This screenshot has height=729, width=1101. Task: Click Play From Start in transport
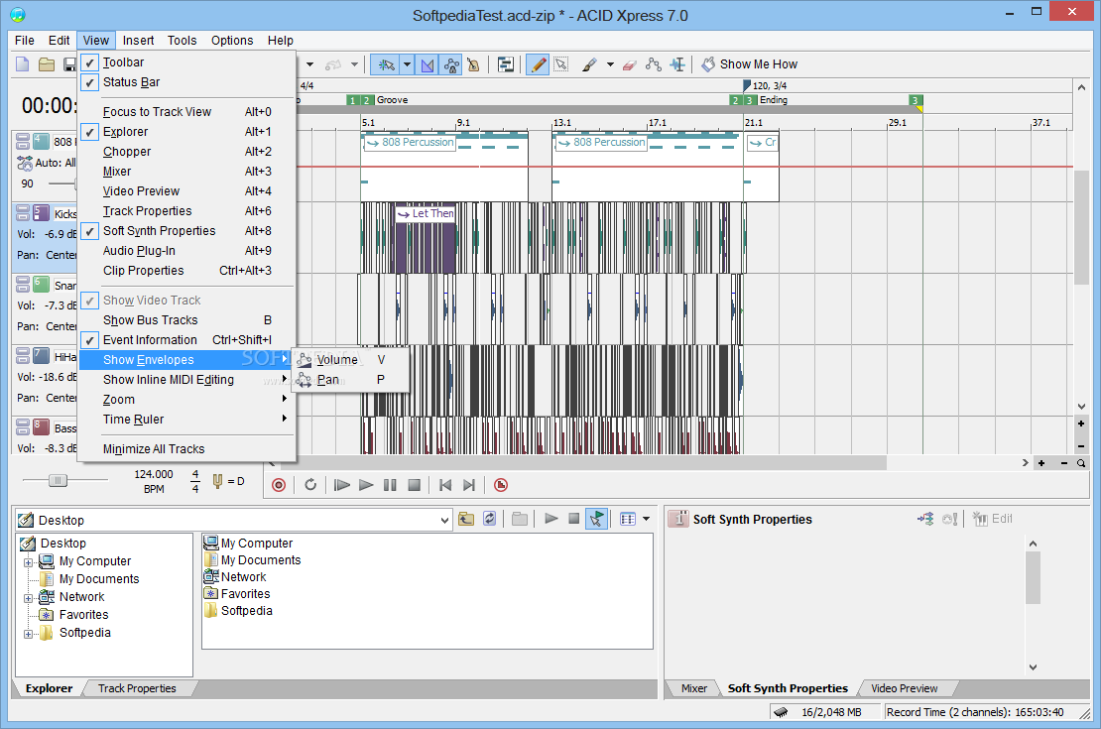click(x=341, y=485)
